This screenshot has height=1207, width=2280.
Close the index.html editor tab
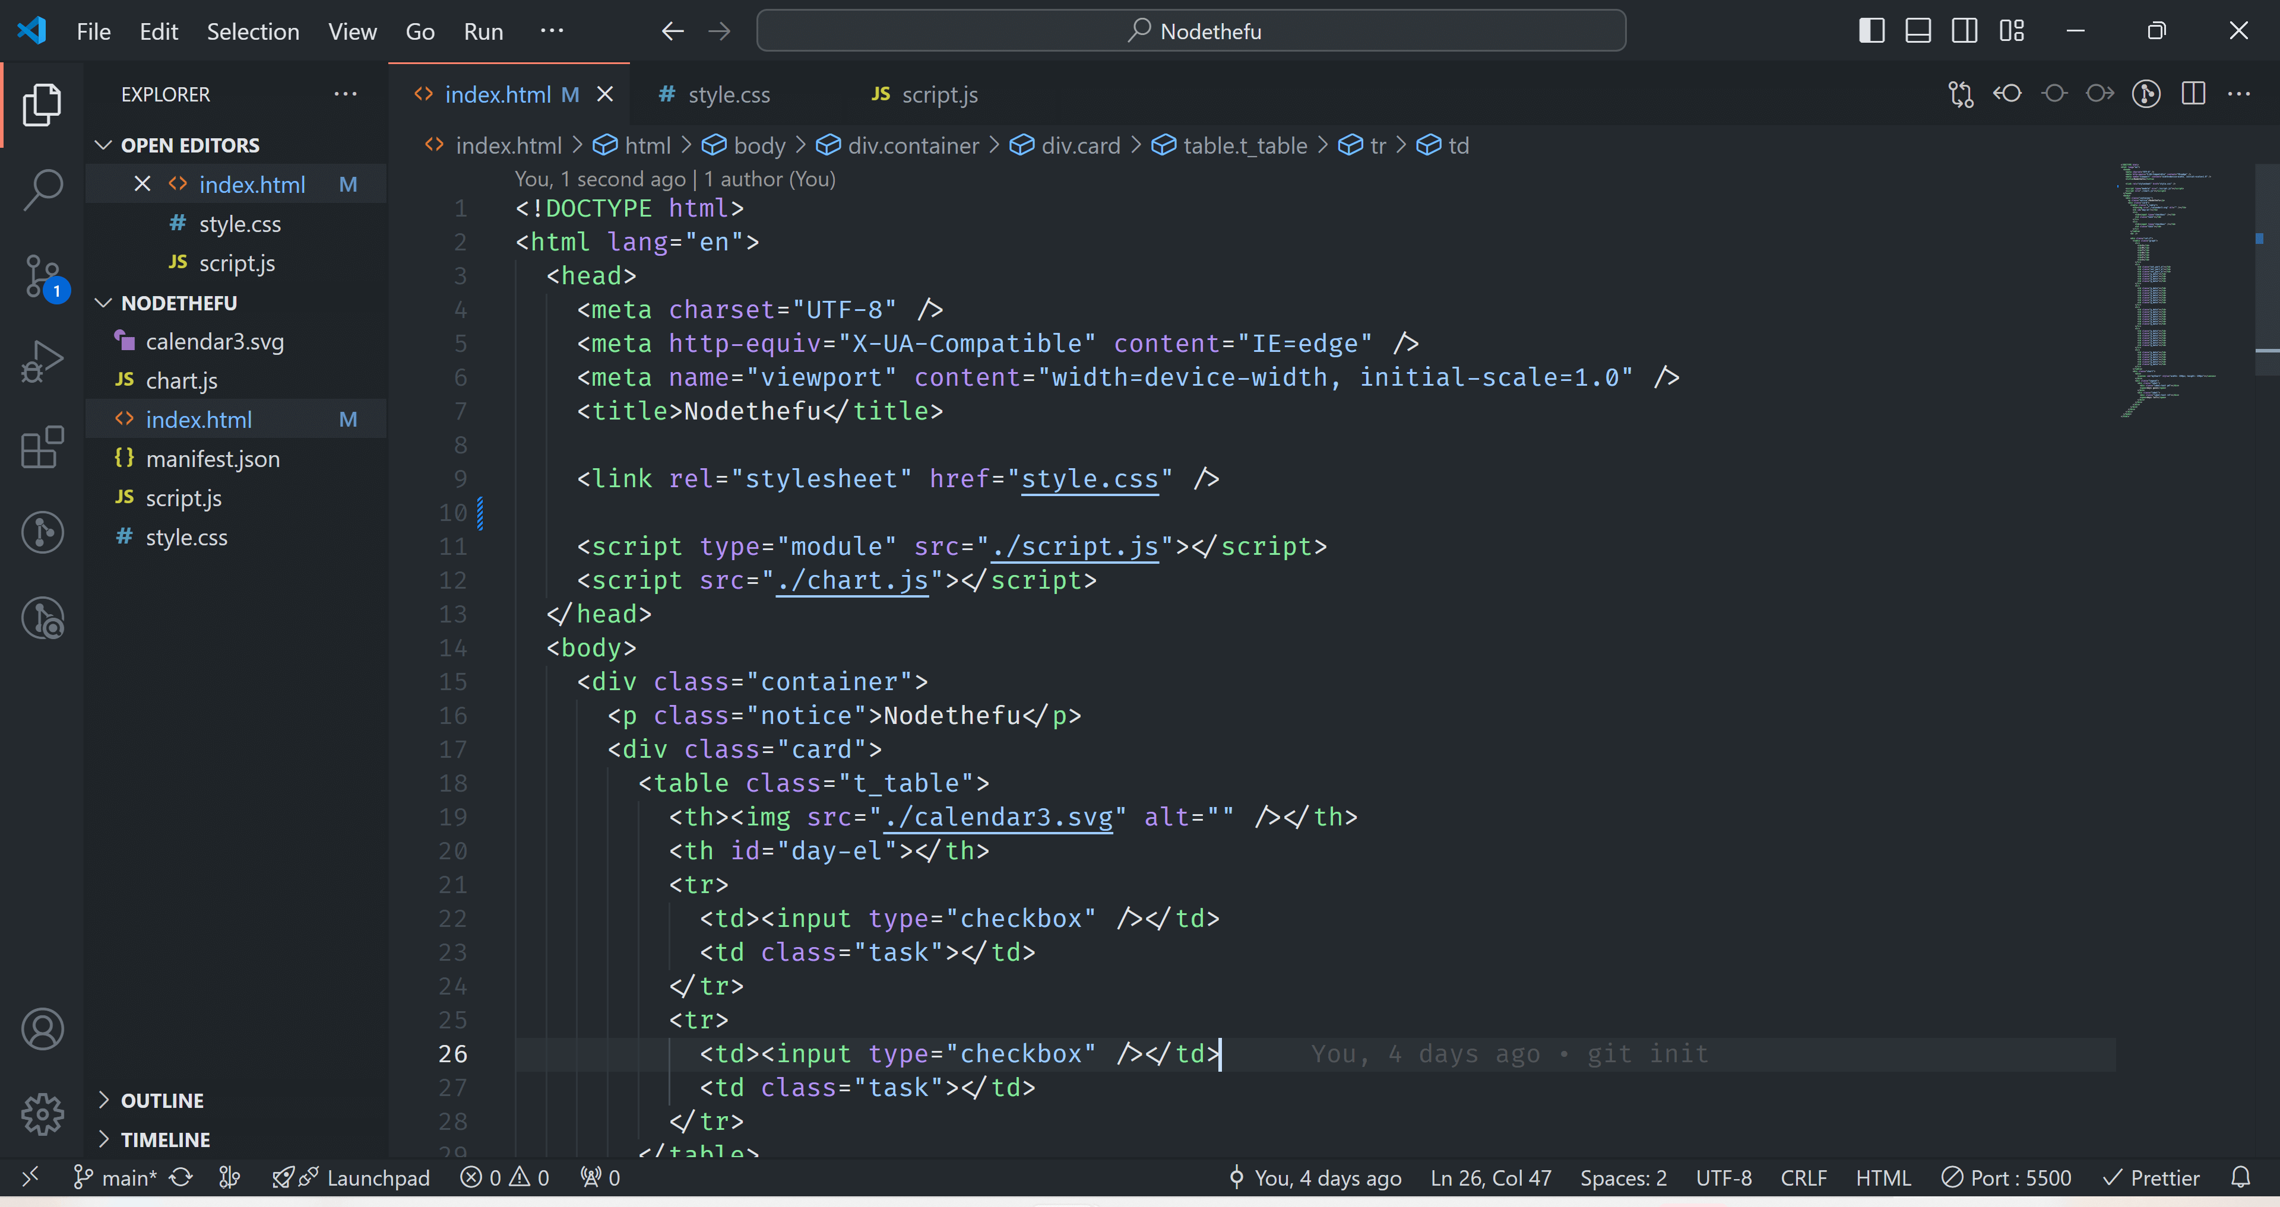point(604,94)
